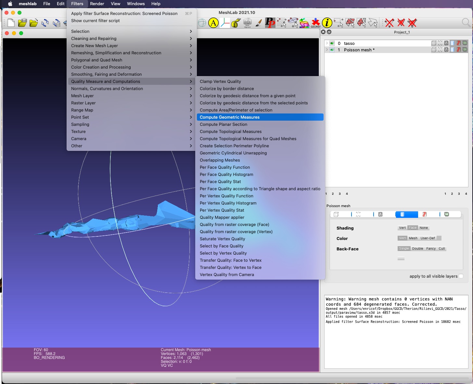Screen dimensions: 473x384
Task: Open Color Creation and Processing submenu
Action: [132, 67]
